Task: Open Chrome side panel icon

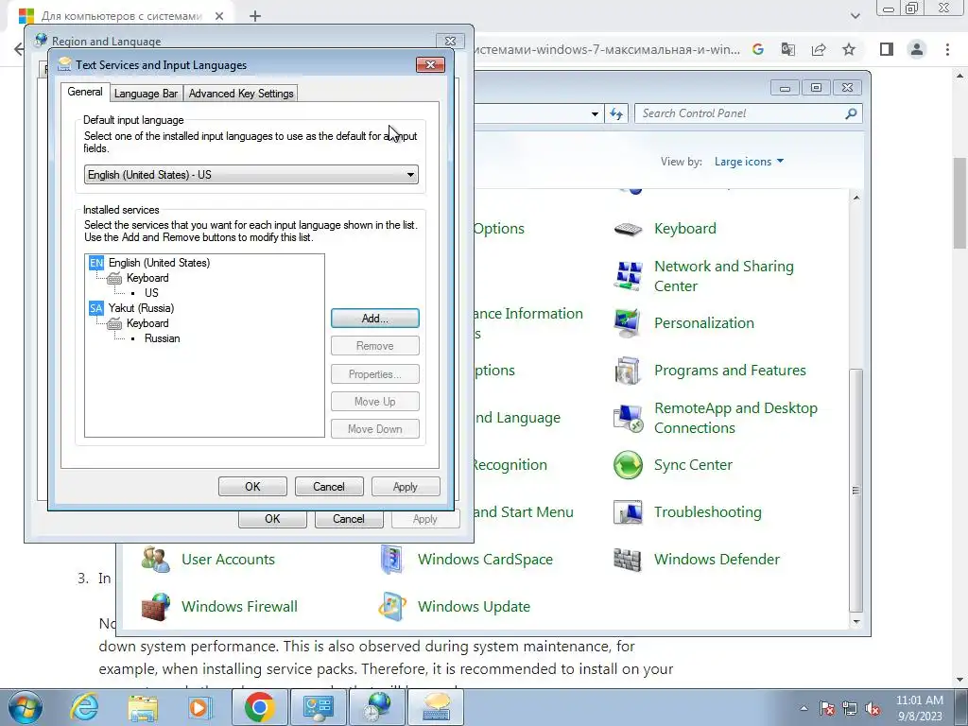Action: (x=887, y=49)
